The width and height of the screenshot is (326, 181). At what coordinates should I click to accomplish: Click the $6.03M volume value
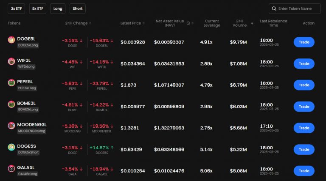[x=238, y=107]
